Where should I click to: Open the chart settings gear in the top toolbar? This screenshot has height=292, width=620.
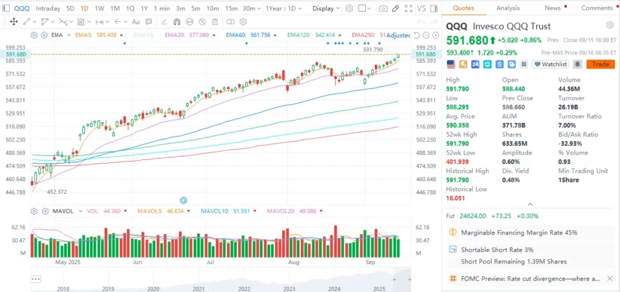coord(349,8)
